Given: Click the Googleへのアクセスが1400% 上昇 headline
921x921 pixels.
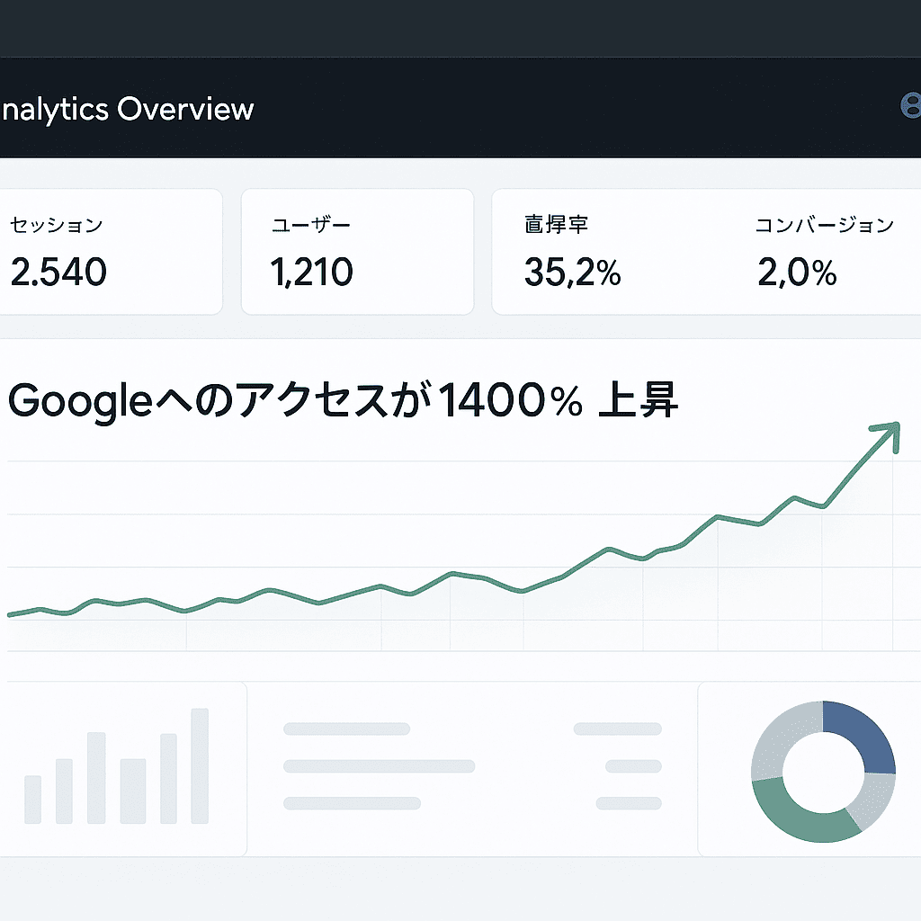Looking at the screenshot, I should [343, 400].
